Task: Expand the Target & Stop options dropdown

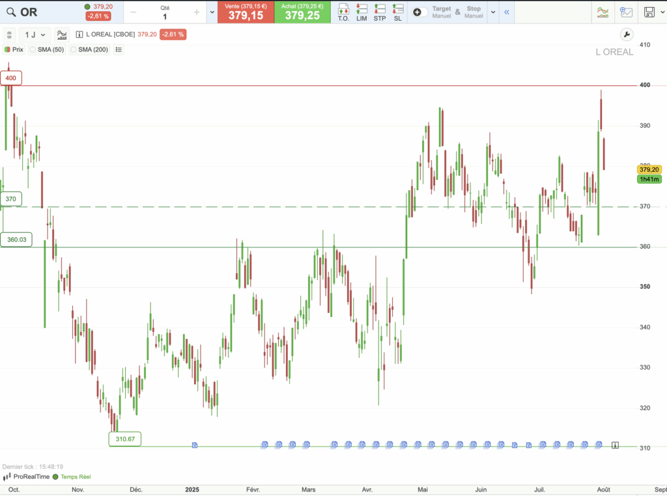Action: (x=493, y=12)
